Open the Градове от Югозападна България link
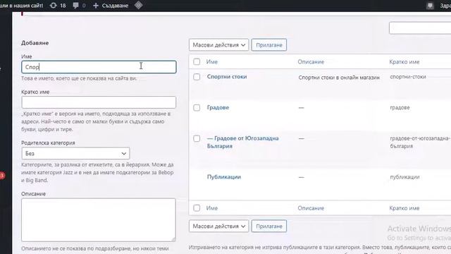This screenshot has height=254, width=451. 242,142
